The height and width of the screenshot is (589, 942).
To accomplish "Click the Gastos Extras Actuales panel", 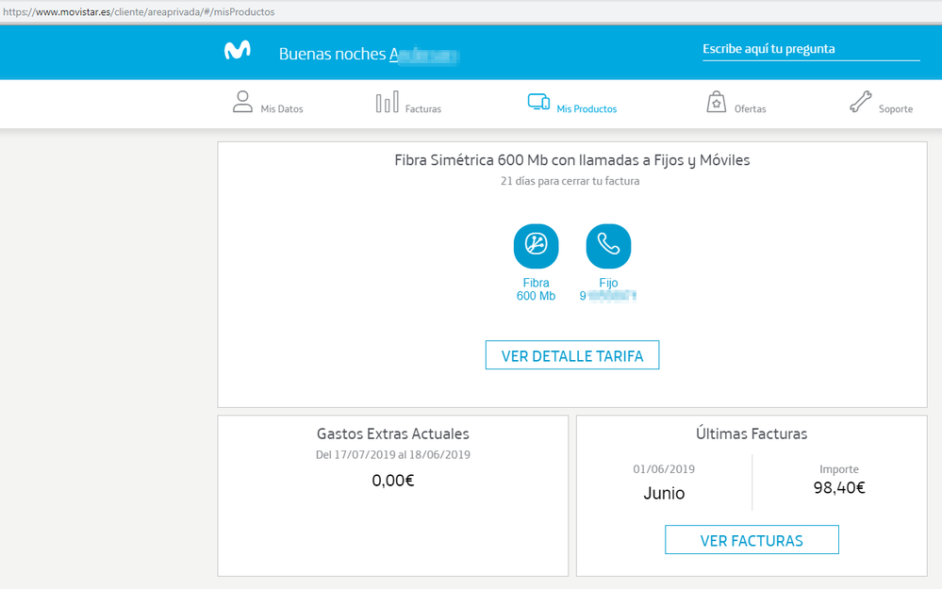I will coord(392,434).
